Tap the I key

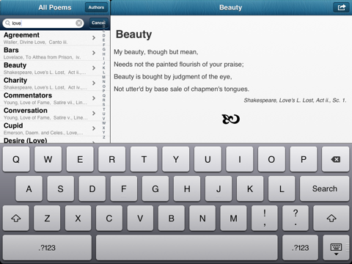click(240, 159)
